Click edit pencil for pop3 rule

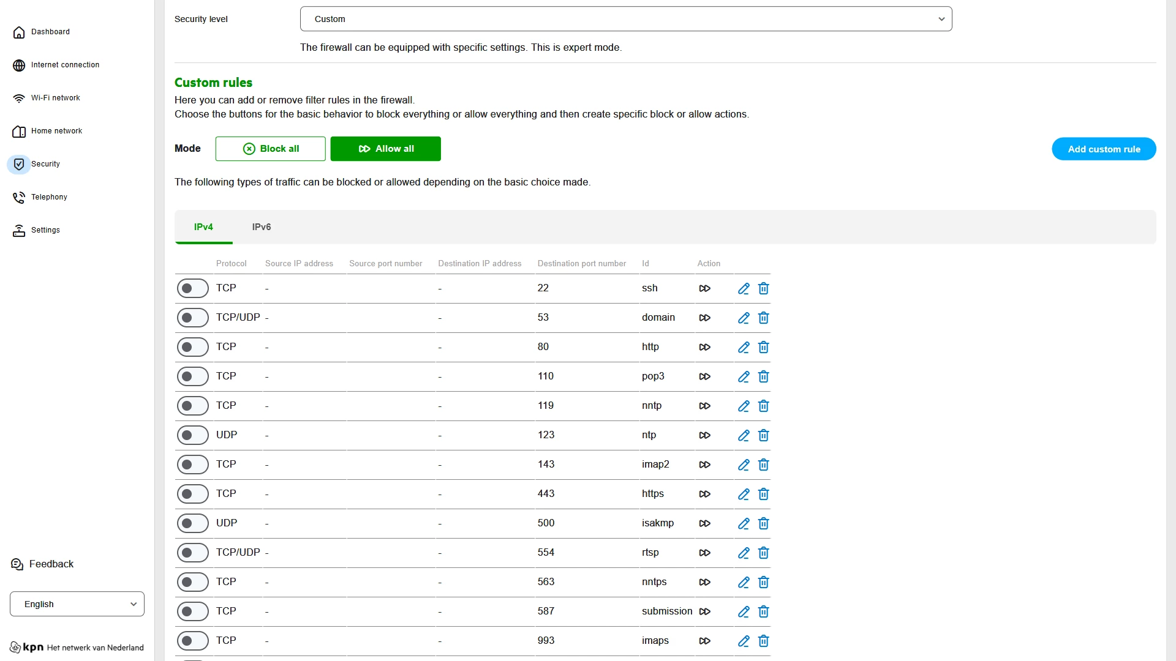(x=744, y=376)
